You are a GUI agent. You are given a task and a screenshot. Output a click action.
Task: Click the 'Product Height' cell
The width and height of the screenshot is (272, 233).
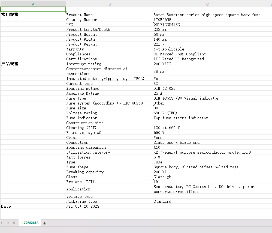110,34
